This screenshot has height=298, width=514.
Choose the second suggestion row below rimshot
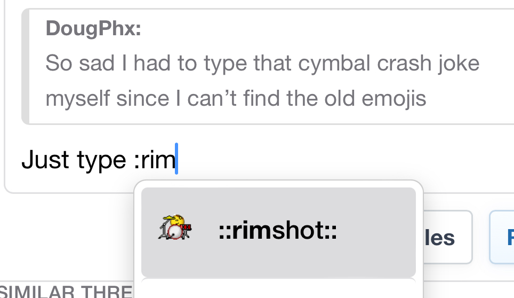tap(278, 288)
